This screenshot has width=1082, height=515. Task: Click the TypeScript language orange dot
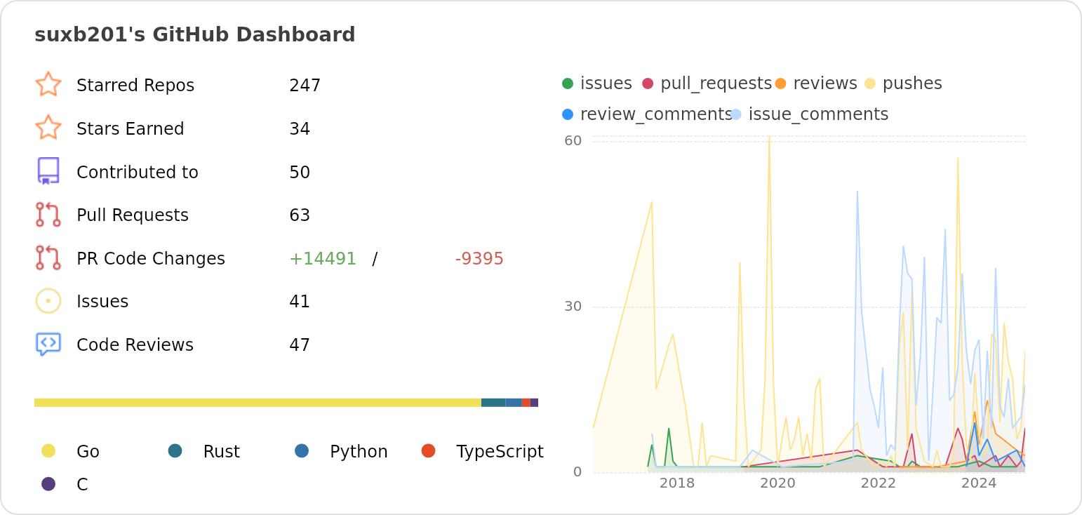pyautogui.click(x=429, y=450)
